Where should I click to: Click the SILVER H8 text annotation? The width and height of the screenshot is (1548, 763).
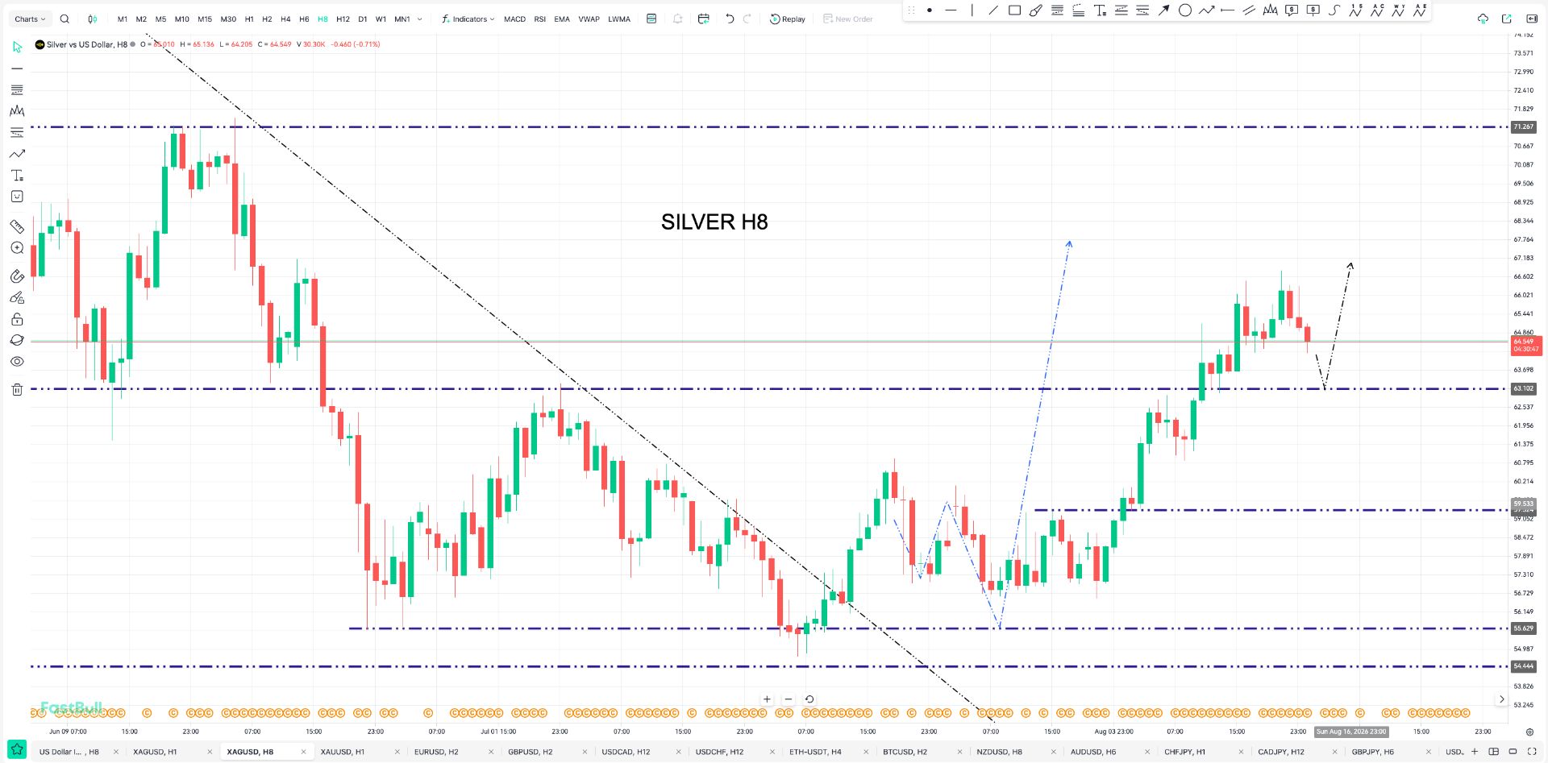coord(714,222)
